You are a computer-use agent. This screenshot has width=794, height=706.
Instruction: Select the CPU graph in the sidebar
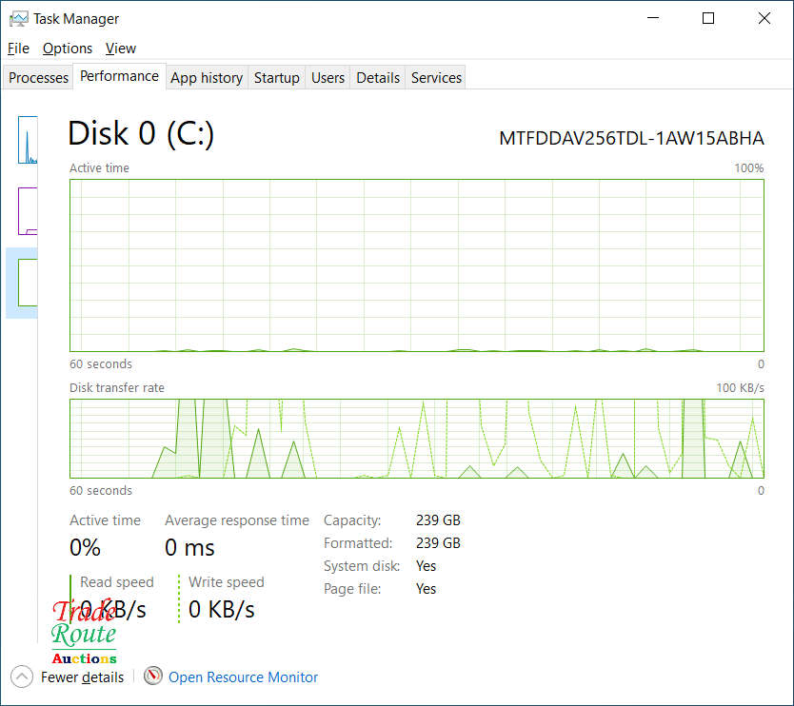click(x=26, y=140)
